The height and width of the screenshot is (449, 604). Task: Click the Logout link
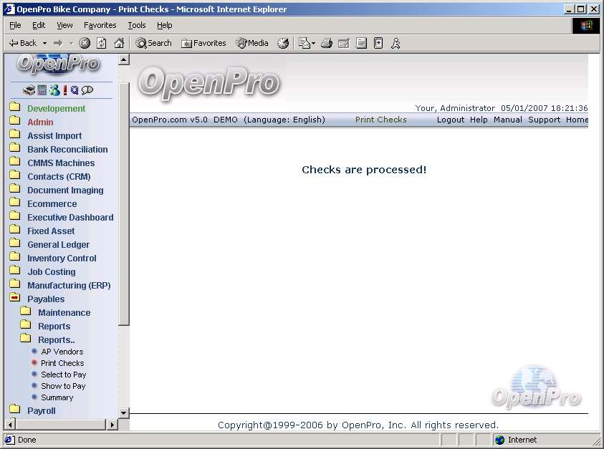tap(451, 120)
